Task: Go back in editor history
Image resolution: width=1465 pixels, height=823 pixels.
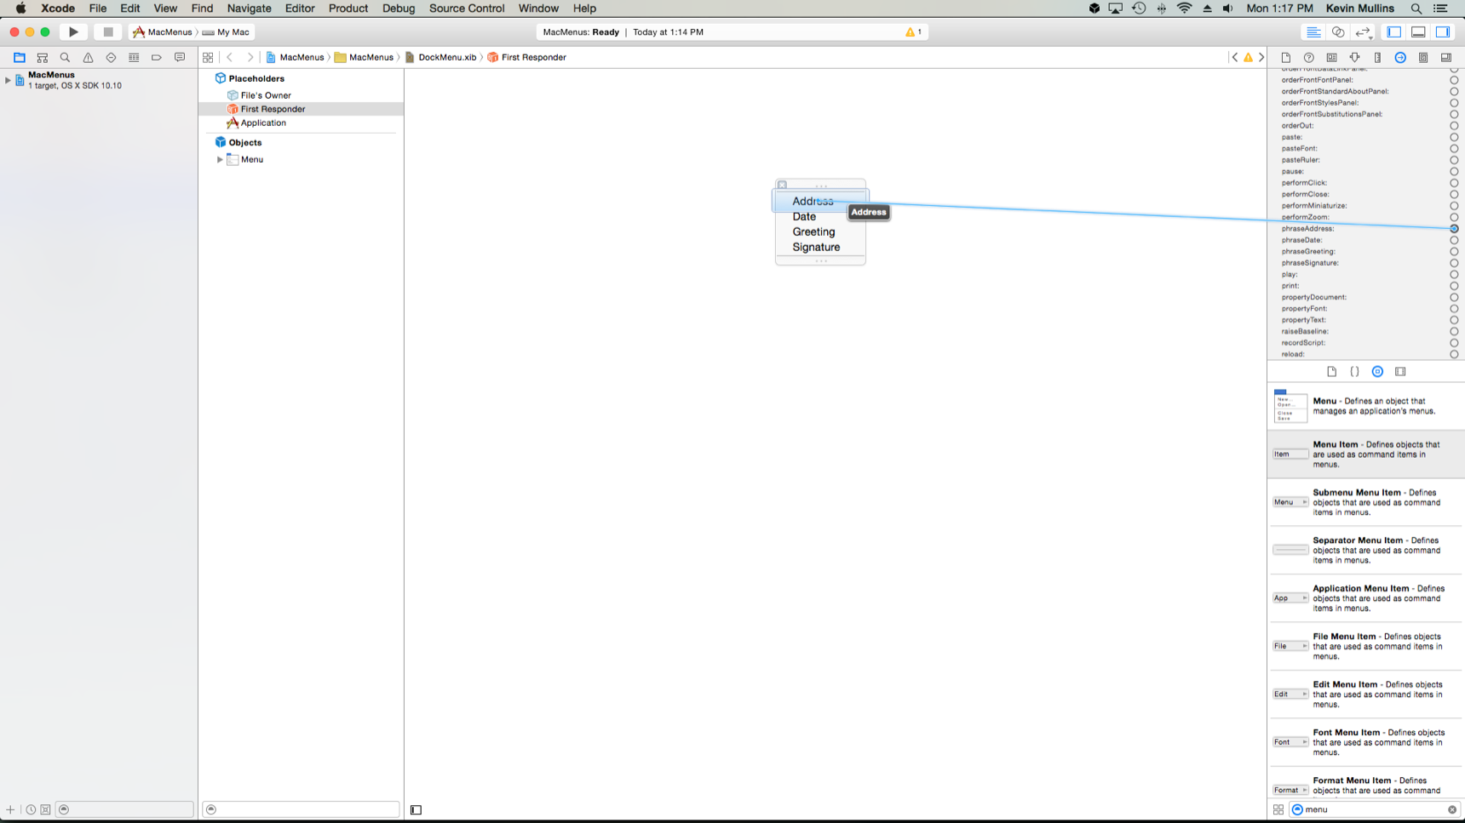Action: [x=230, y=58]
